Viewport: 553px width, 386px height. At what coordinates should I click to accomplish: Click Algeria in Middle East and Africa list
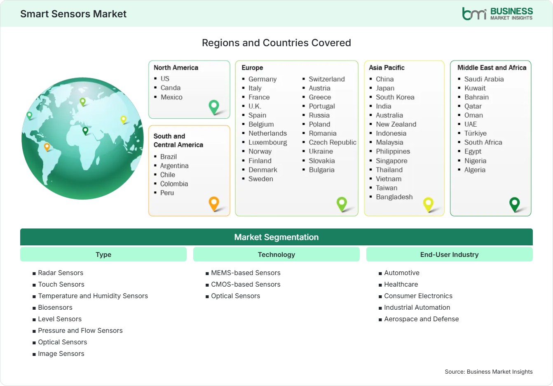[475, 170]
